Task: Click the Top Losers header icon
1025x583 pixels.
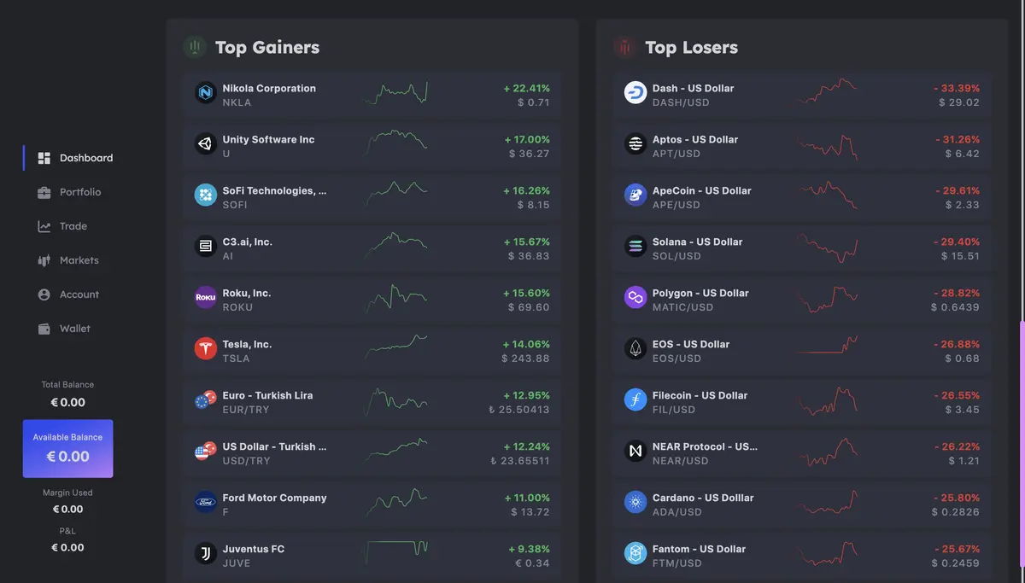Action: (624, 47)
